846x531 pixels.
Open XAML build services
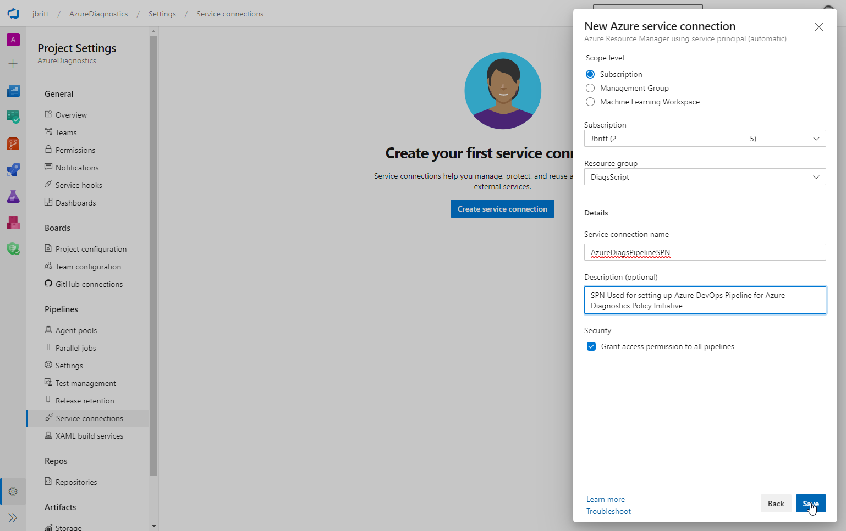tap(88, 436)
